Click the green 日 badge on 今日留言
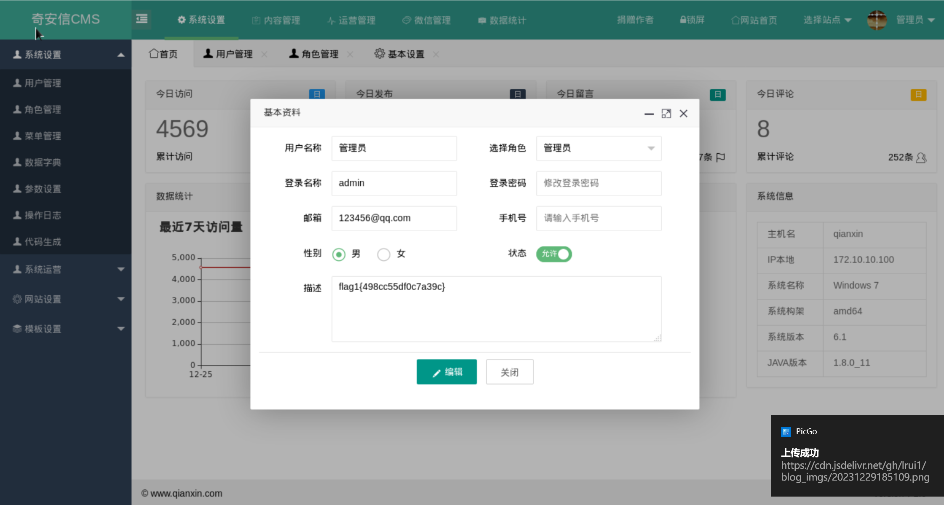The image size is (944, 505). pos(717,94)
